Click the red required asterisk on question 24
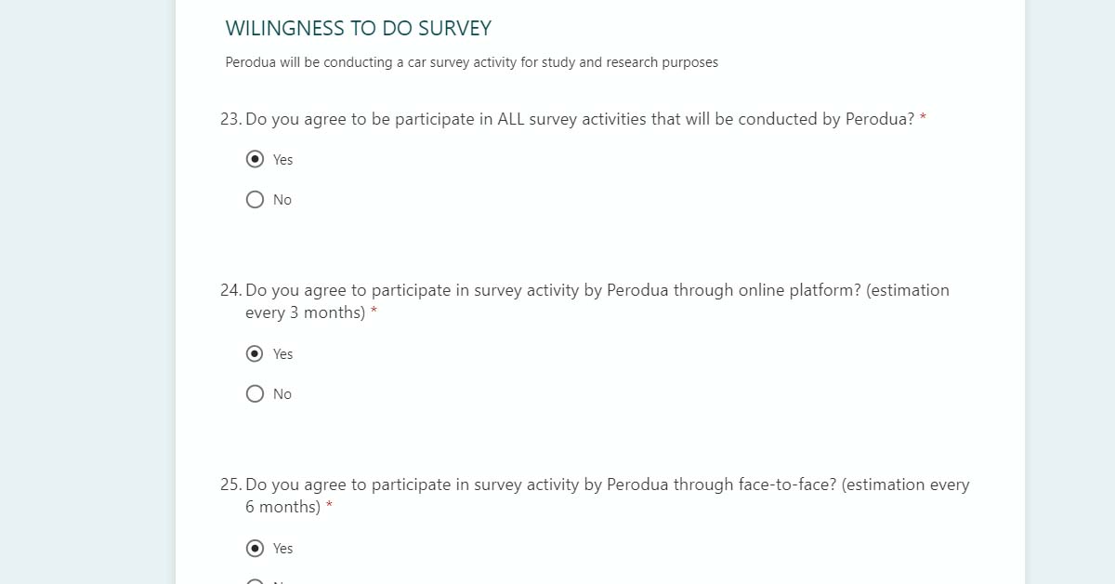1115x584 pixels. [374, 312]
